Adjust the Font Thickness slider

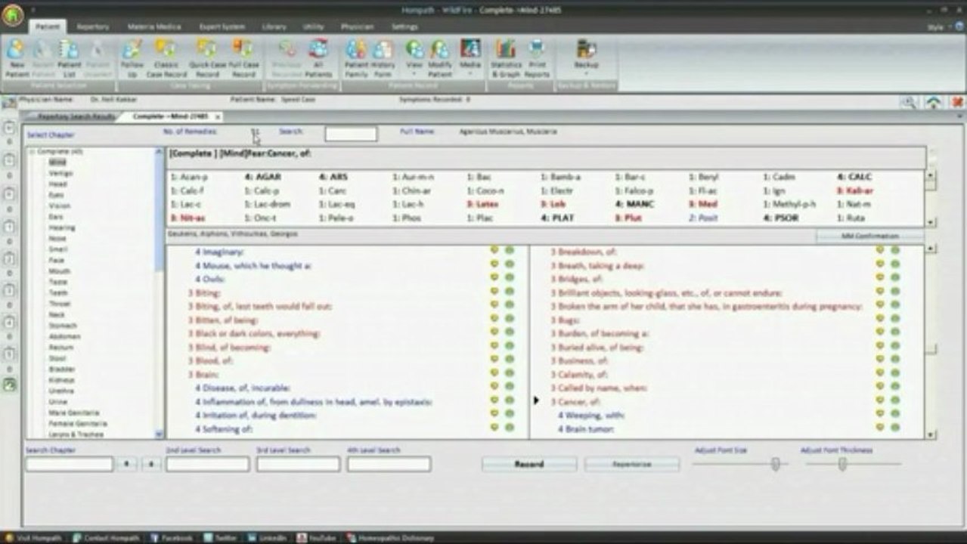click(x=842, y=464)
